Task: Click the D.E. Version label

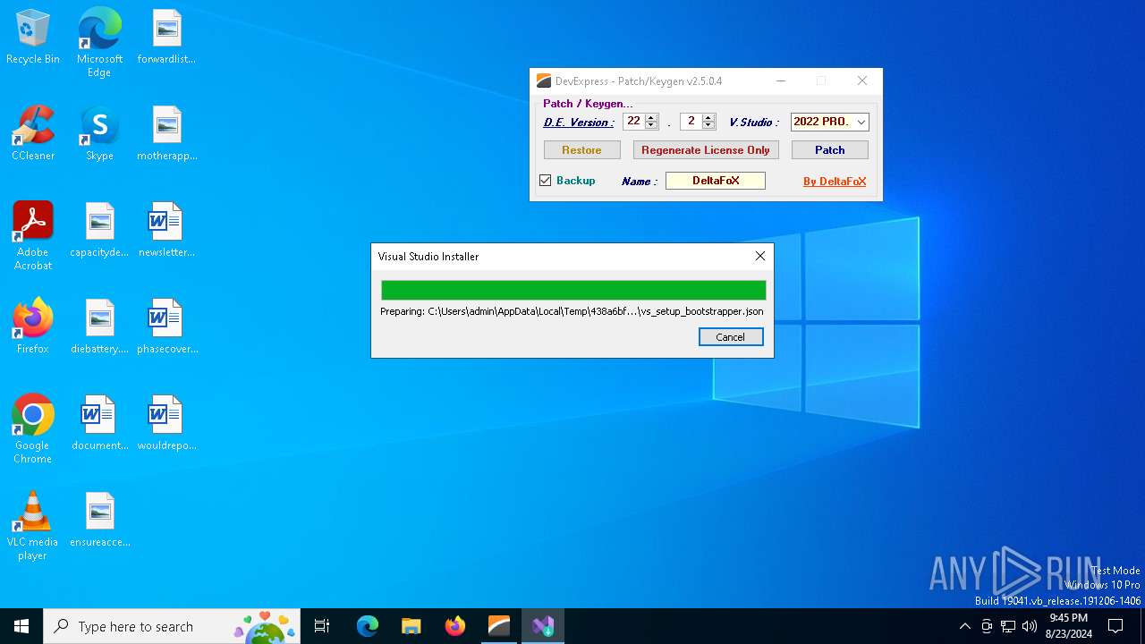Action: click(x=579, y=123)
